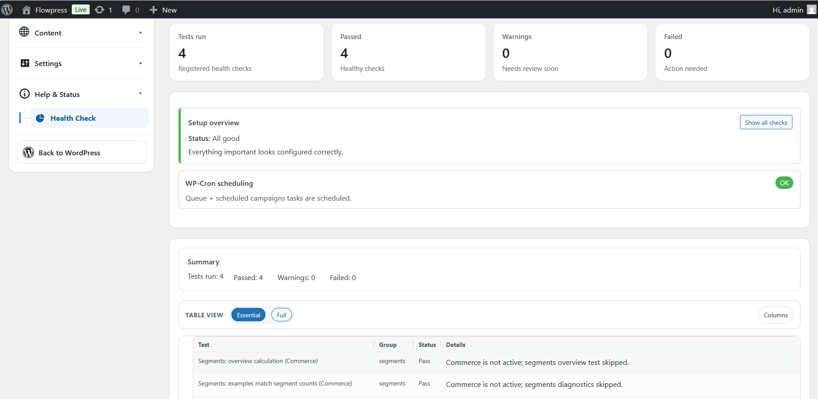The height and width of the screenshot is (399, 818).
Task: Click the Hi, admin account link
Action: coord(788,10)
